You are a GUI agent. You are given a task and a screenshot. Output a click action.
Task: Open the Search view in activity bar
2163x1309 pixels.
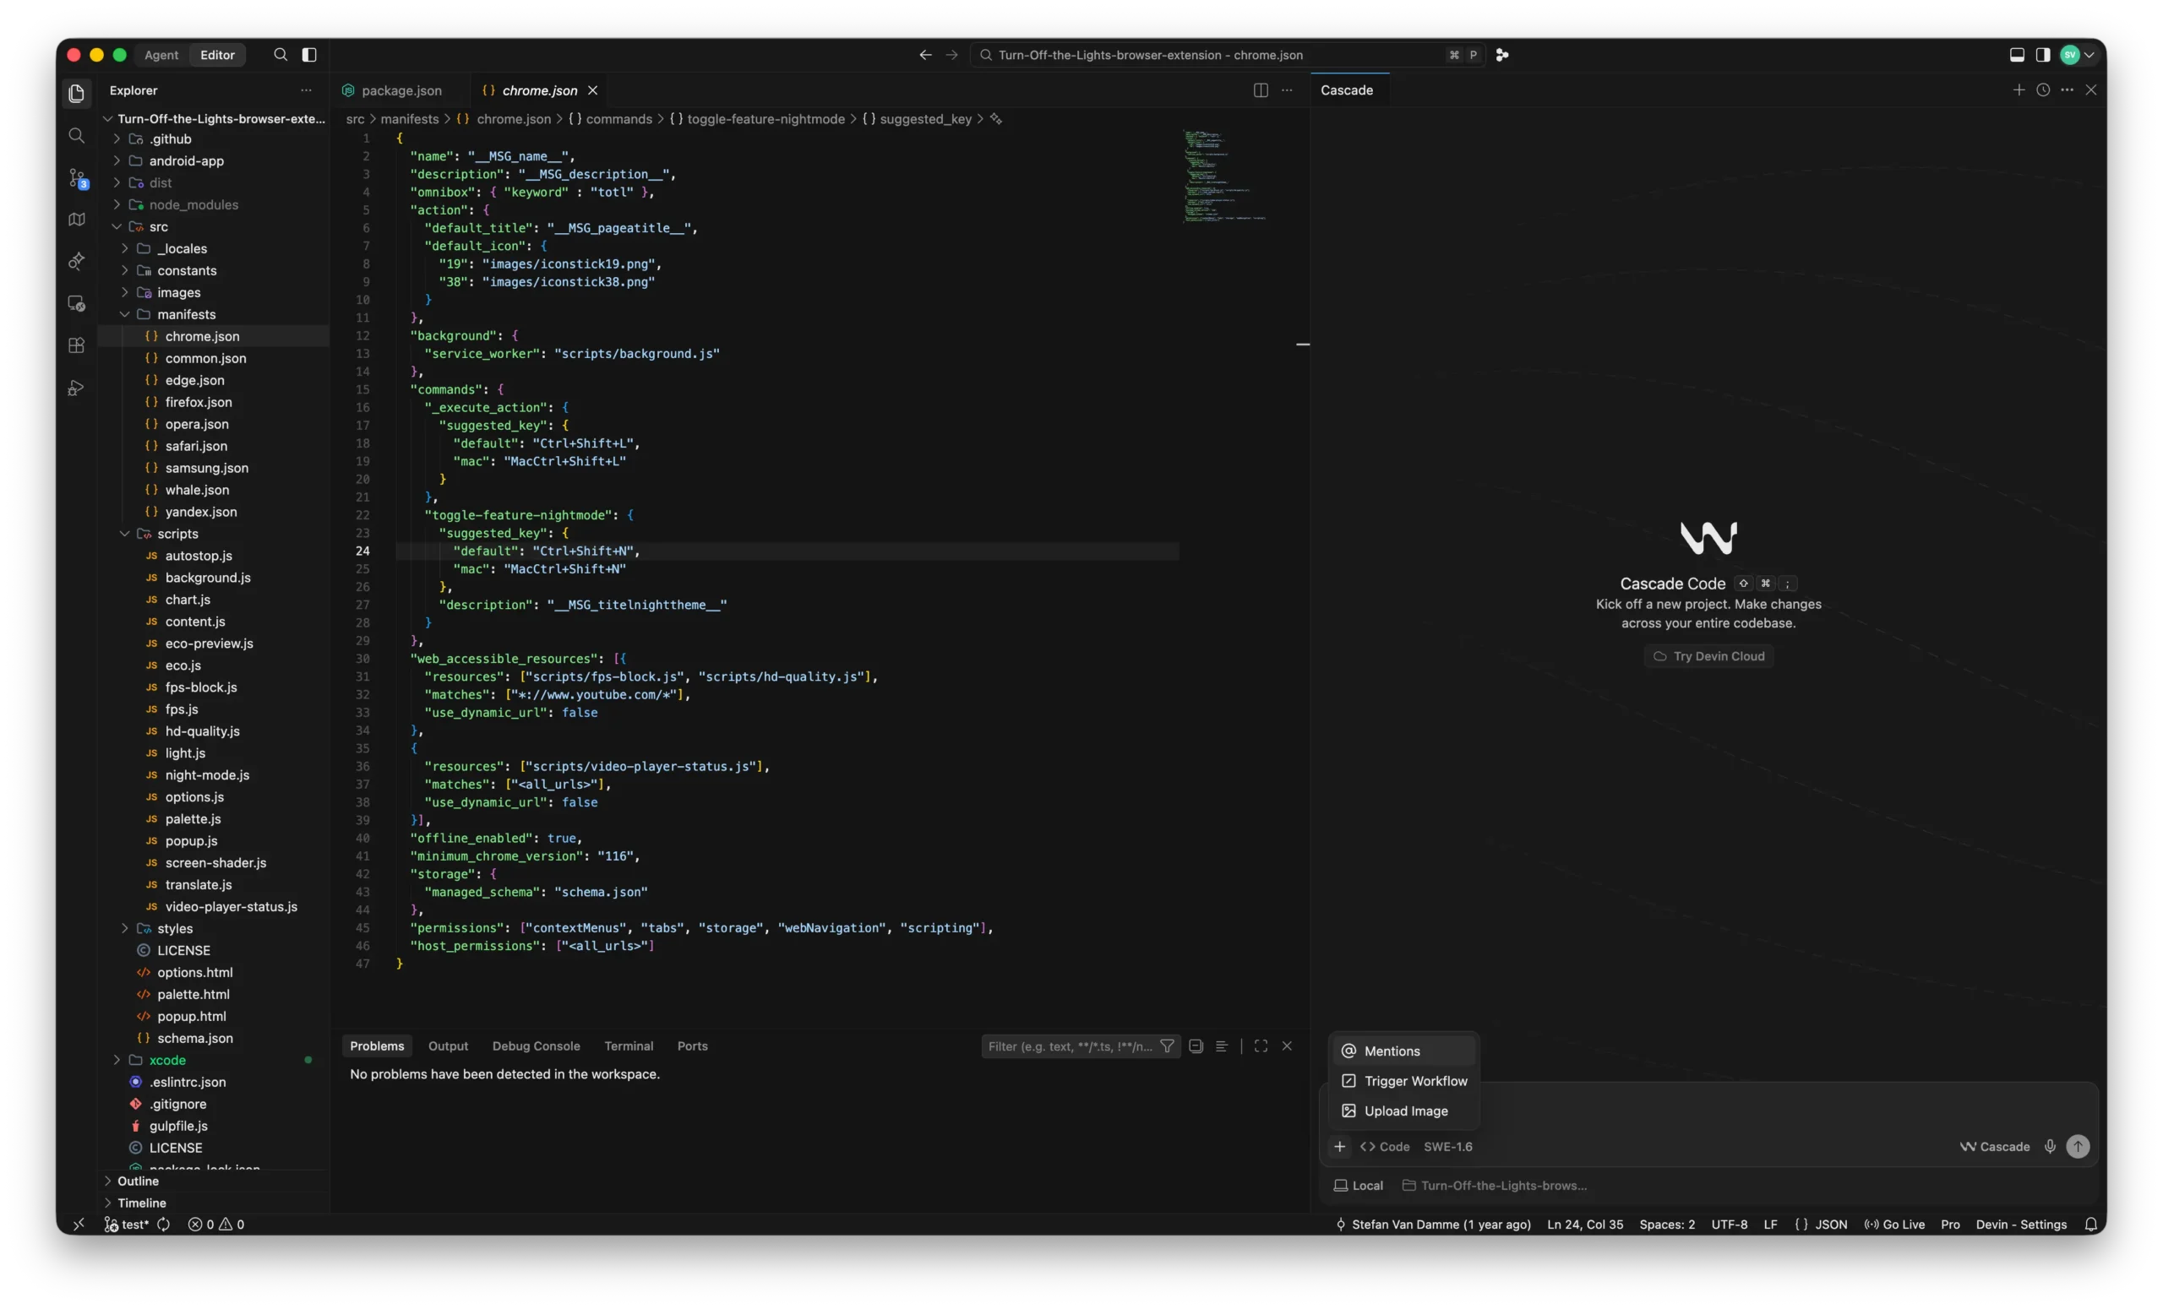pos(76,136)
